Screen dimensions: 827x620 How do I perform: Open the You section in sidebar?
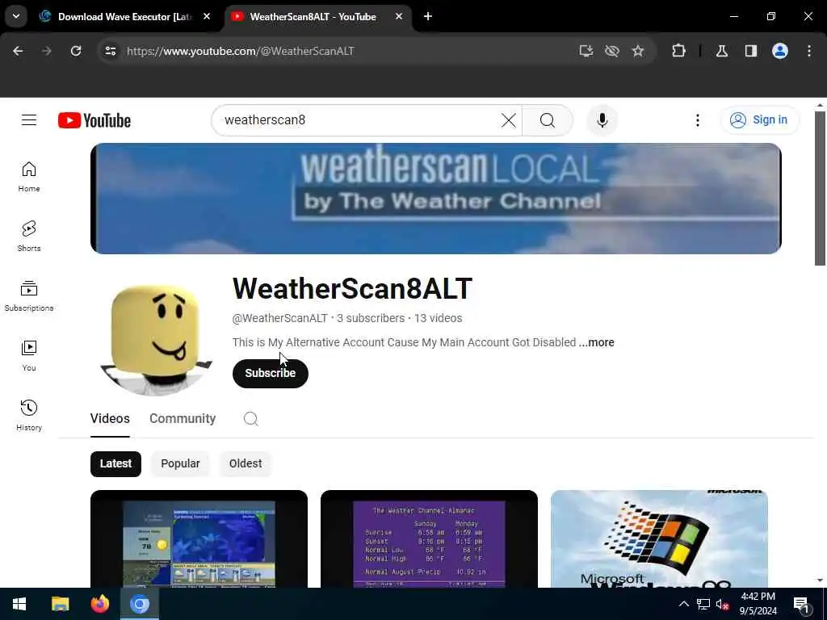29,356
